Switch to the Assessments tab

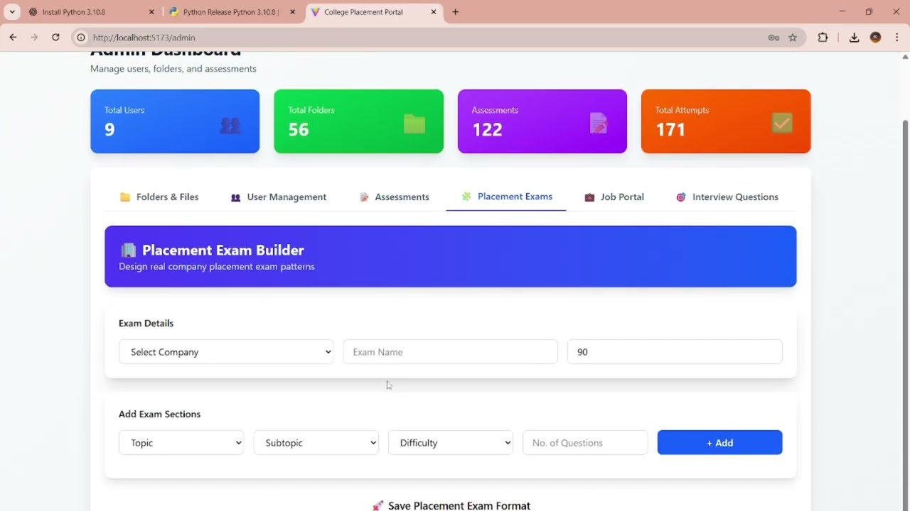395,197
